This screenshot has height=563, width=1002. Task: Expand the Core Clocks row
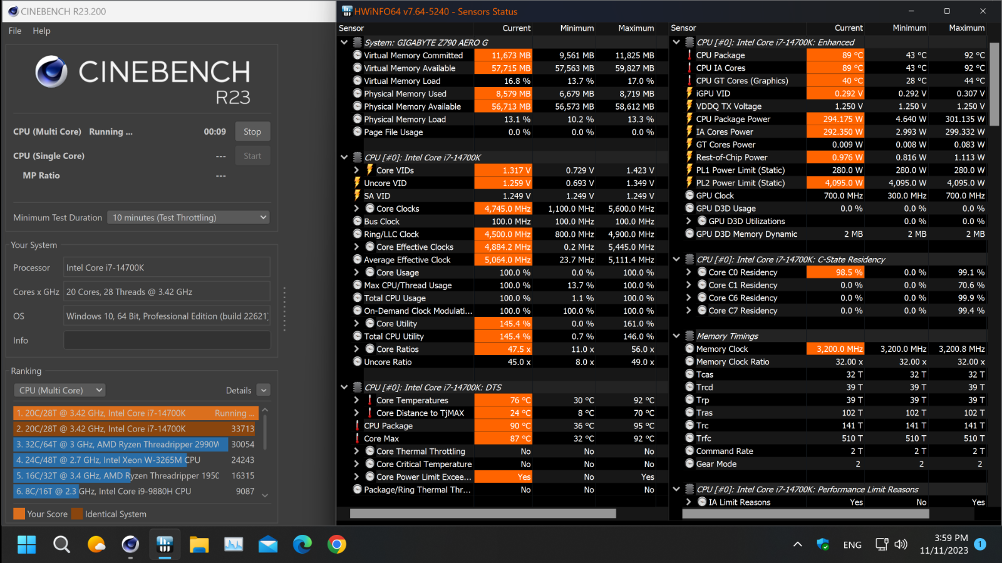[x=356, y=209]
